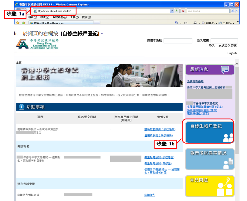
Task: Open the 檢視(V) menu
Action: click(45, 17)
